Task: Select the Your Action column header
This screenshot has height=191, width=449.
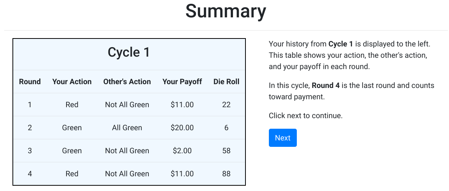Action: (x=72, y=82)
